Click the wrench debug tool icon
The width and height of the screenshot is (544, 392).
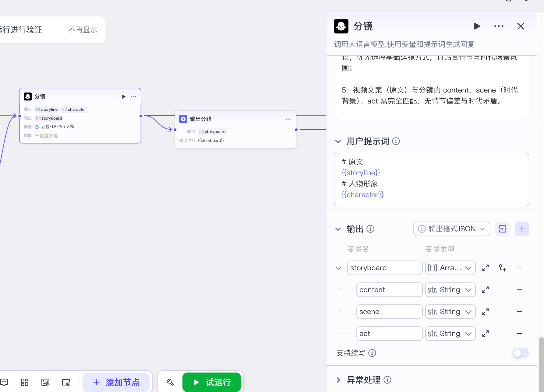[170, 382]
